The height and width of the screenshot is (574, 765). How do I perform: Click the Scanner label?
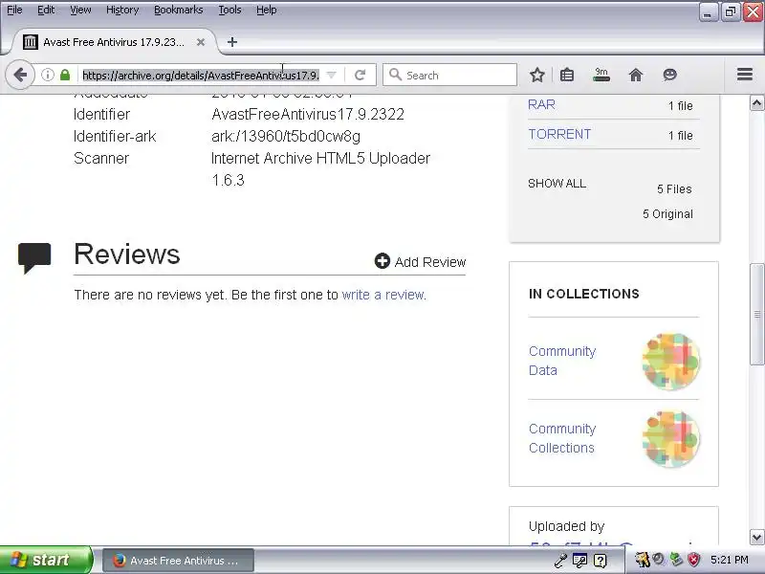click(x=101, y=158)
